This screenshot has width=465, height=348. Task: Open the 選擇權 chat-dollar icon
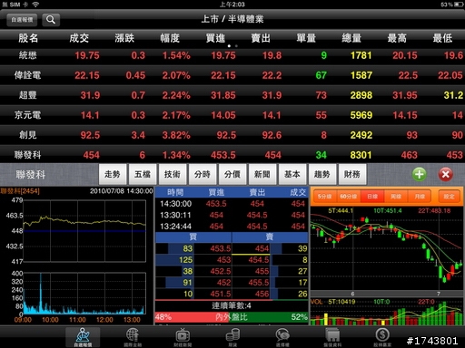tap(282, 337)
